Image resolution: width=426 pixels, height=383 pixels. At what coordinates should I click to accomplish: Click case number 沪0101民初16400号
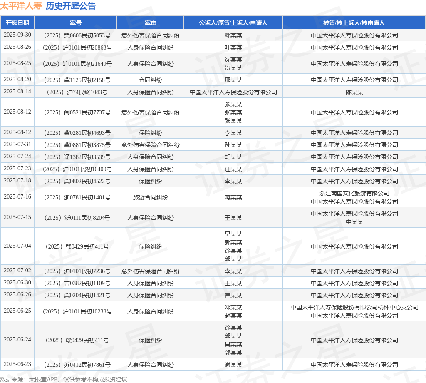tap(77, 169)
